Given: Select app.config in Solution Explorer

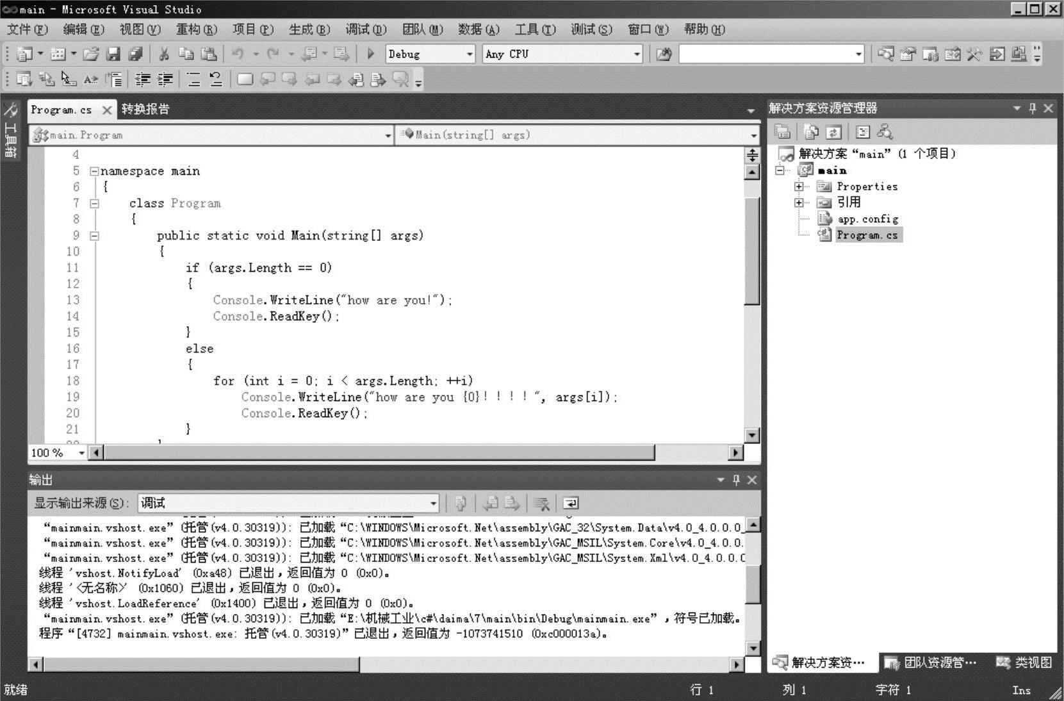Looking at the screenshot, I should (x=867, y=219).
